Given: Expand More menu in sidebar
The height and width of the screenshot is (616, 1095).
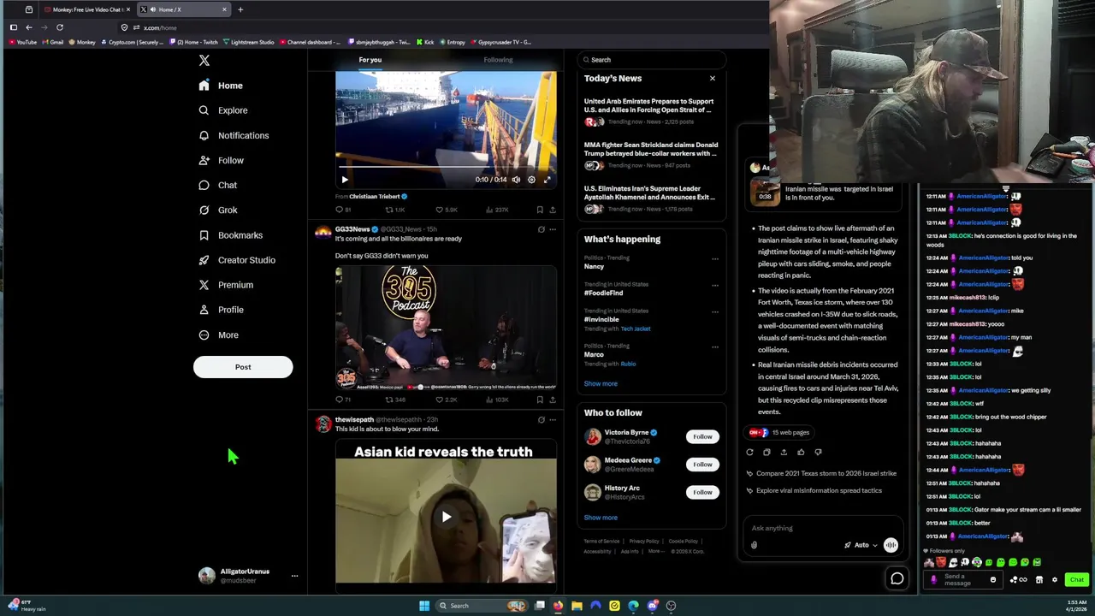Looking at the screenshot, I should tap(218, 335).
